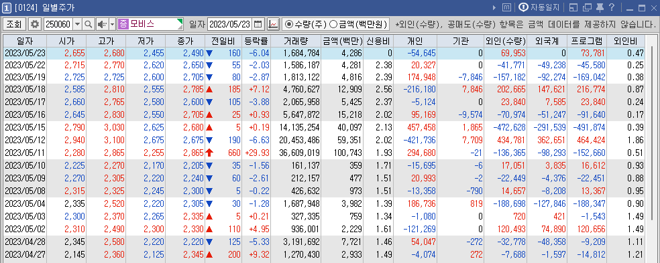Click the 조회 query button
The image size is (660, 263).
[15, 24]
